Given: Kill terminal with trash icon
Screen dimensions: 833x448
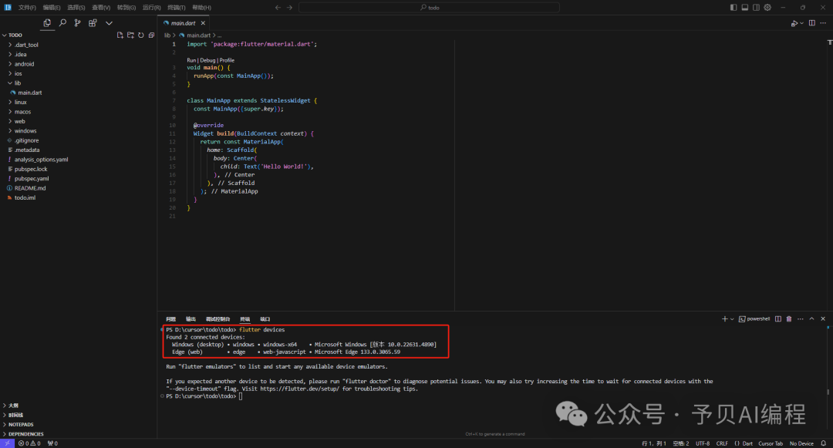Looking at the screenshot, I should pos(789,319).
